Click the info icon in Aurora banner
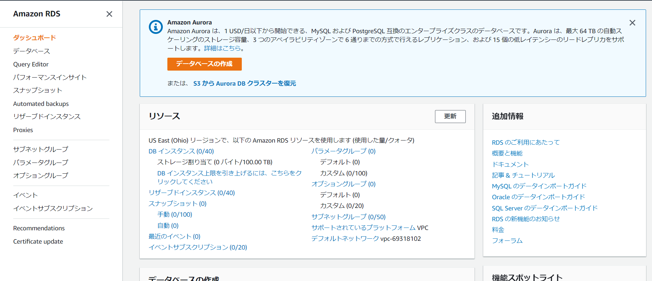 click(156, 27)
